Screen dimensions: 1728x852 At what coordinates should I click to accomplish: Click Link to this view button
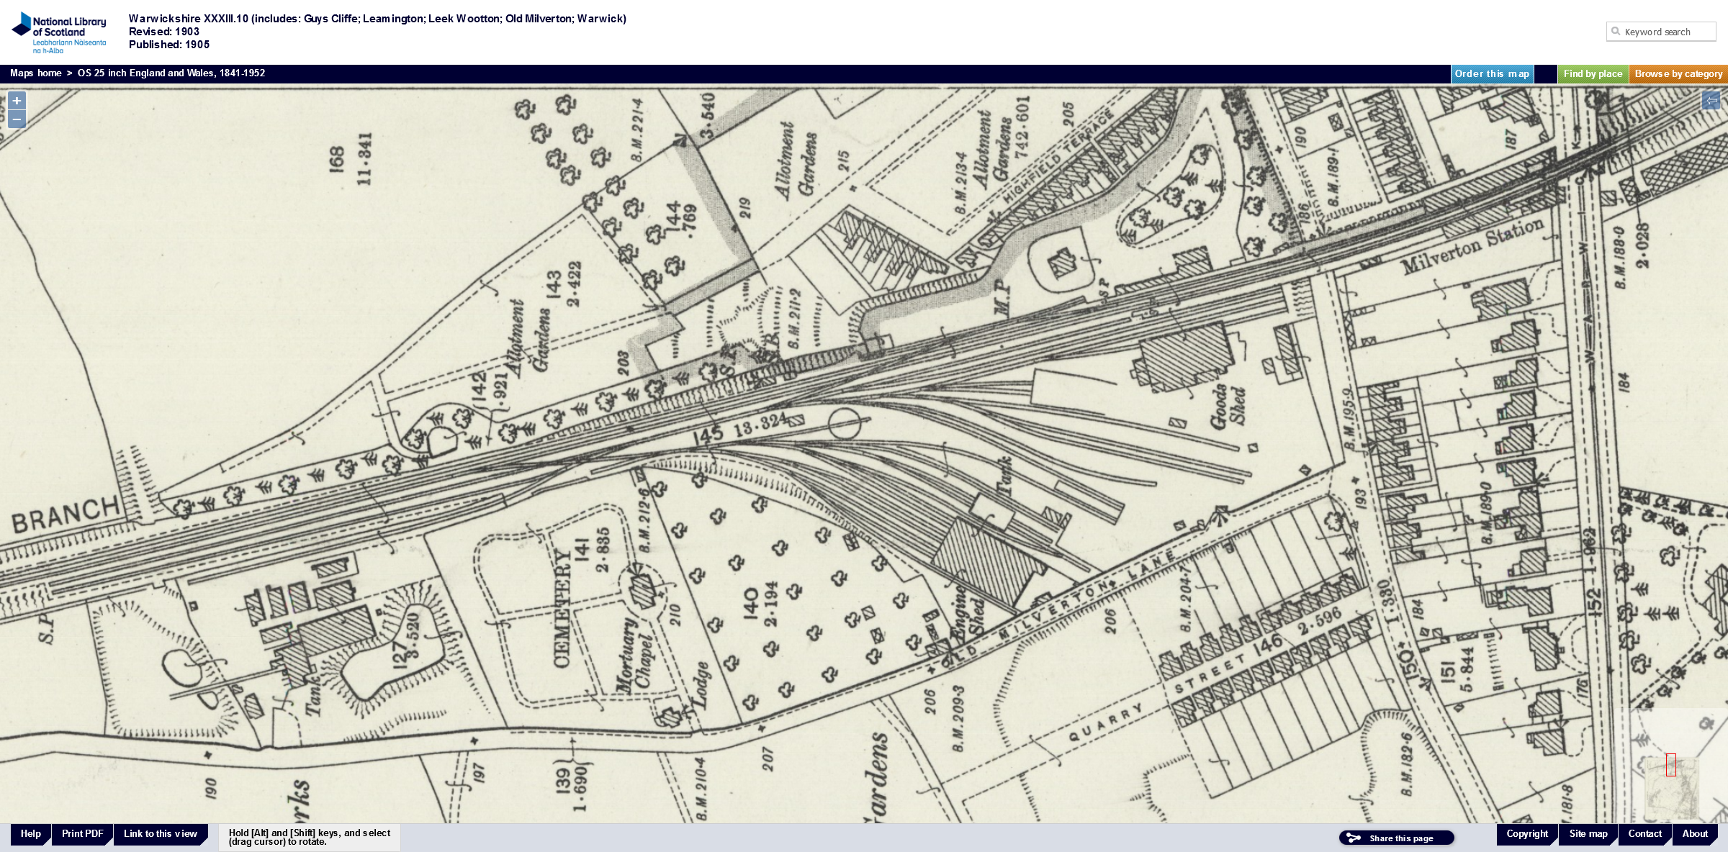click(x=160, y=834)
